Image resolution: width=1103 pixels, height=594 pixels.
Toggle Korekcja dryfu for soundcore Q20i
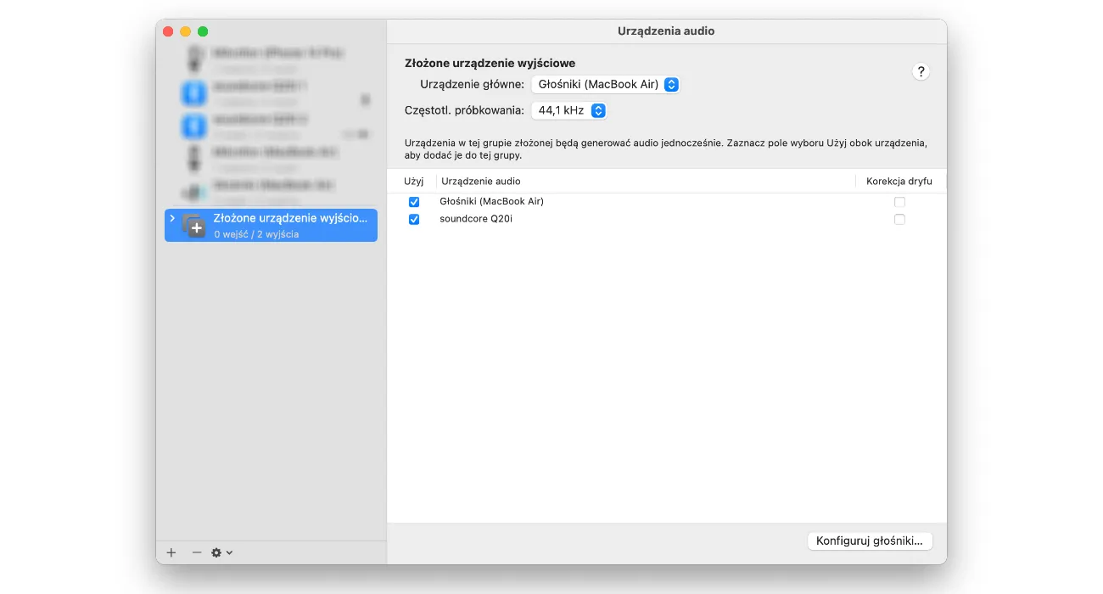(x=899, y=219)
